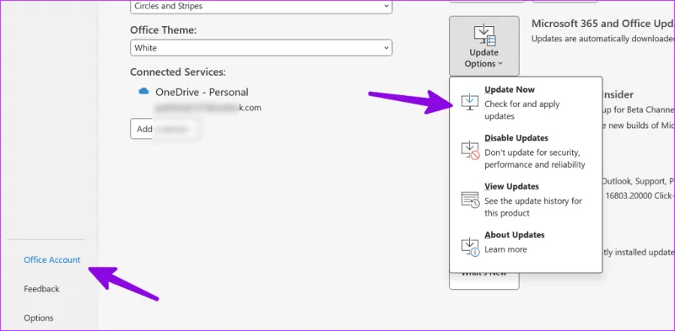Click the What's New button

pos(483,280)
